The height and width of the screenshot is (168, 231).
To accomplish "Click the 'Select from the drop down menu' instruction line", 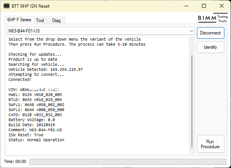I will click(x=75, y=39).
